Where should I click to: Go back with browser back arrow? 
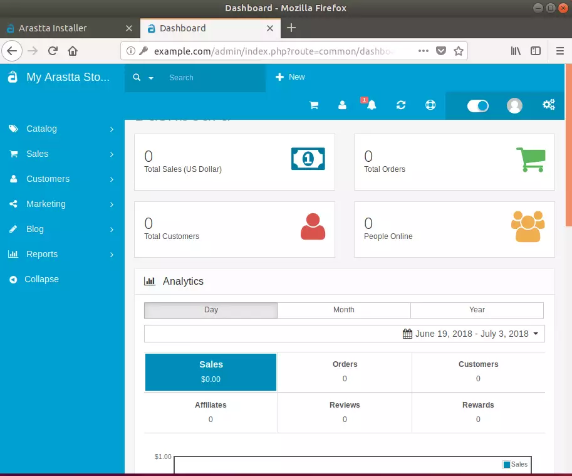(x=12, y=51)
